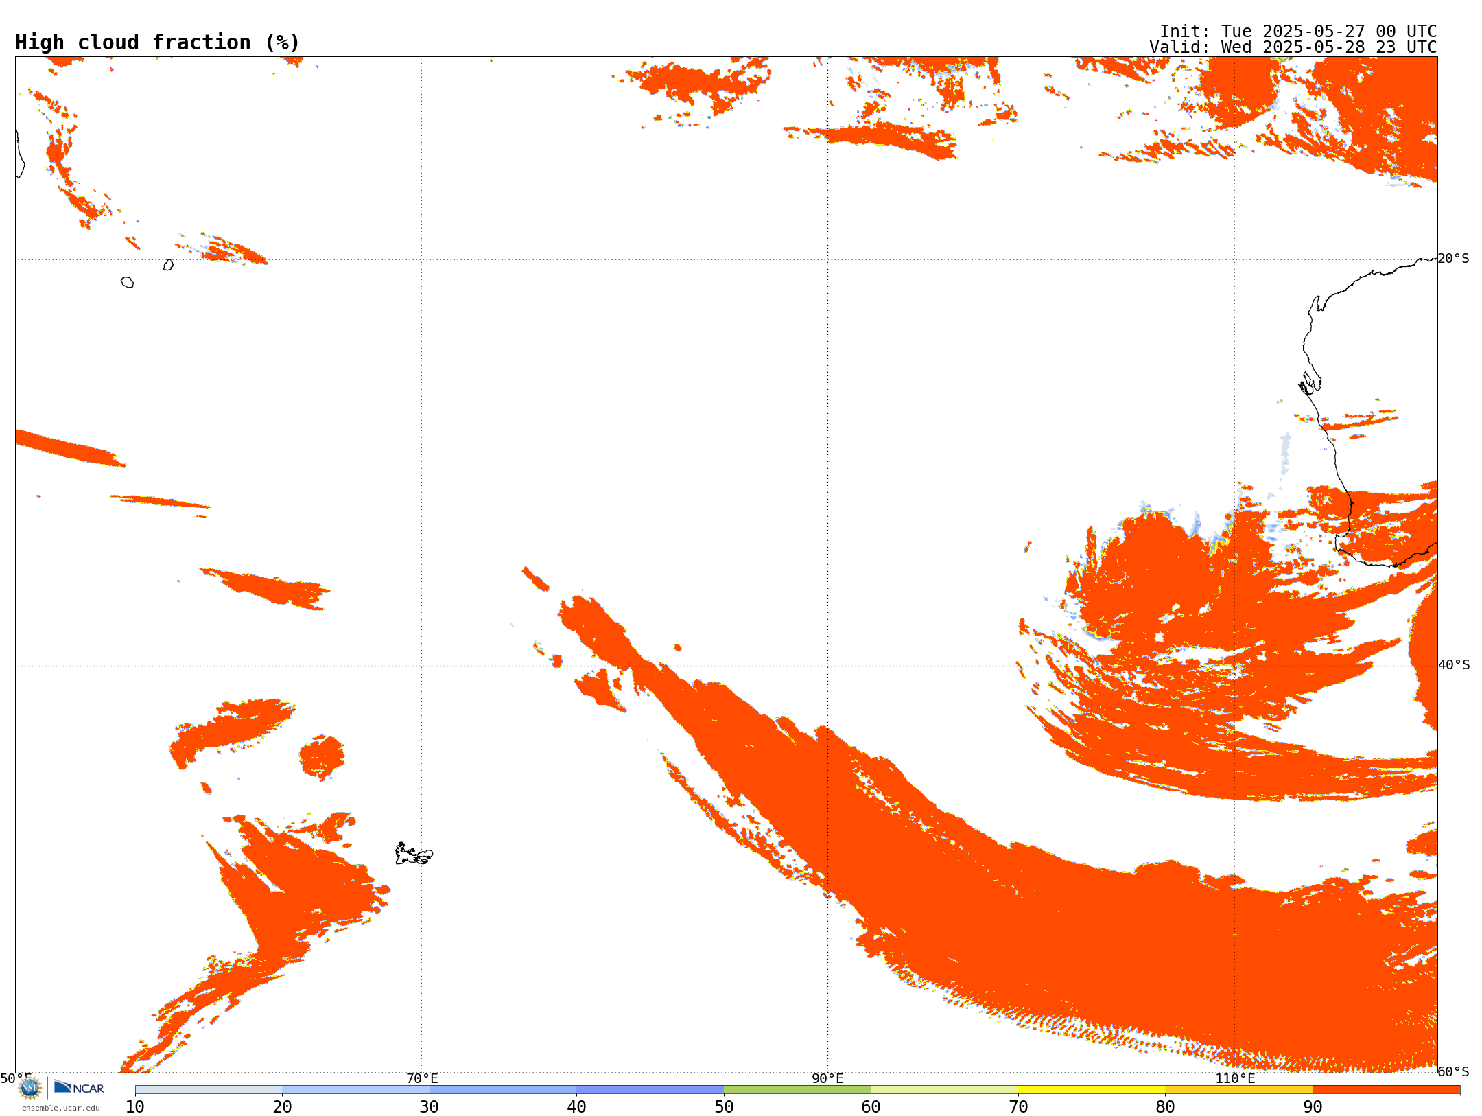Select the 50-60 green colorbar segment
Viewport: 1482px width, 1116px height.
click(797, 1090)
